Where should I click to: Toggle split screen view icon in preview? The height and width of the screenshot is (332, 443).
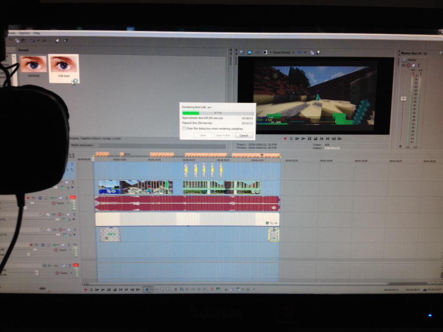point(265,52)
